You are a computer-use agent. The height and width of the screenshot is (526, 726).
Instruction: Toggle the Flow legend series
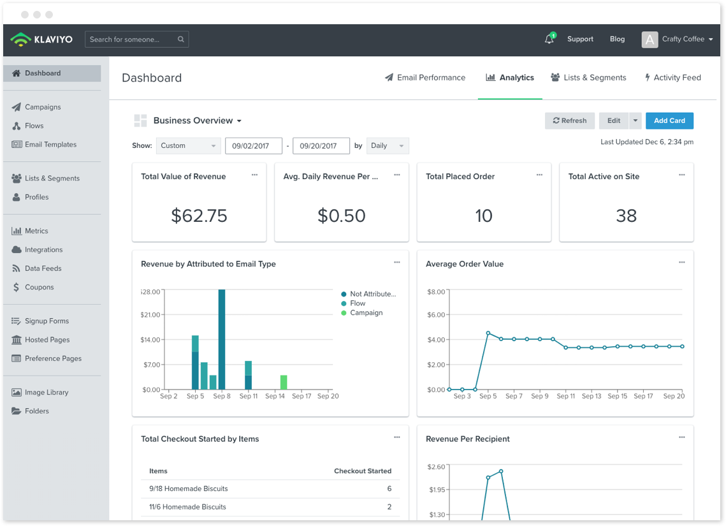[357, 303]
